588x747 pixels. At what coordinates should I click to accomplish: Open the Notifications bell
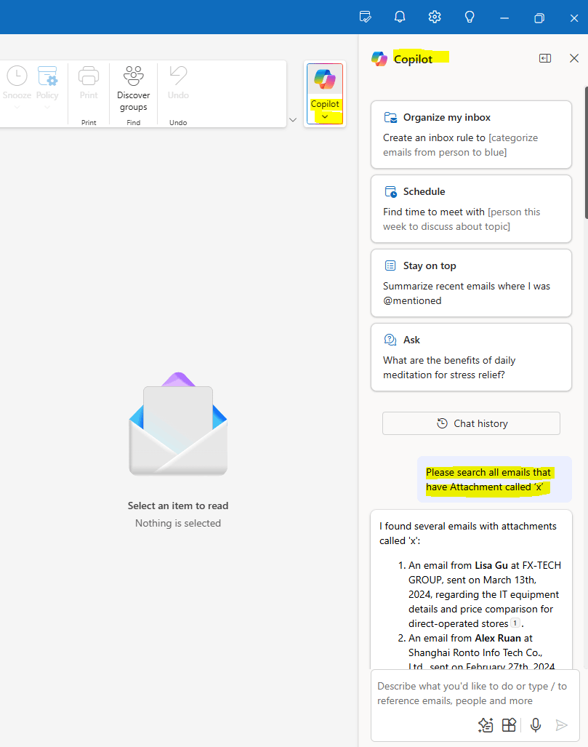(x=400, y=17)
